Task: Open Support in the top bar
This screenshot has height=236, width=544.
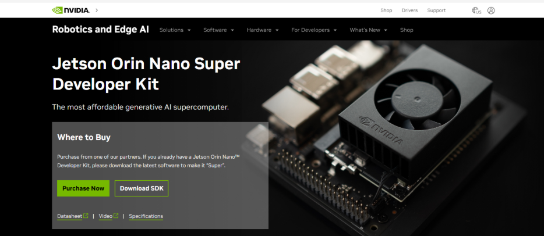Action: coord(436,10)
